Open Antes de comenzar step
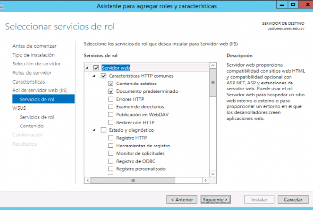 click(x=34, y=46)
